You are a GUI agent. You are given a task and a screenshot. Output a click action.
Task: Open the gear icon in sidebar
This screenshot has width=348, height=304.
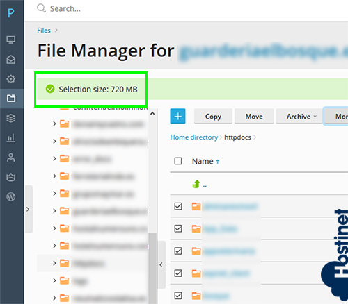[x=11, y=79]
